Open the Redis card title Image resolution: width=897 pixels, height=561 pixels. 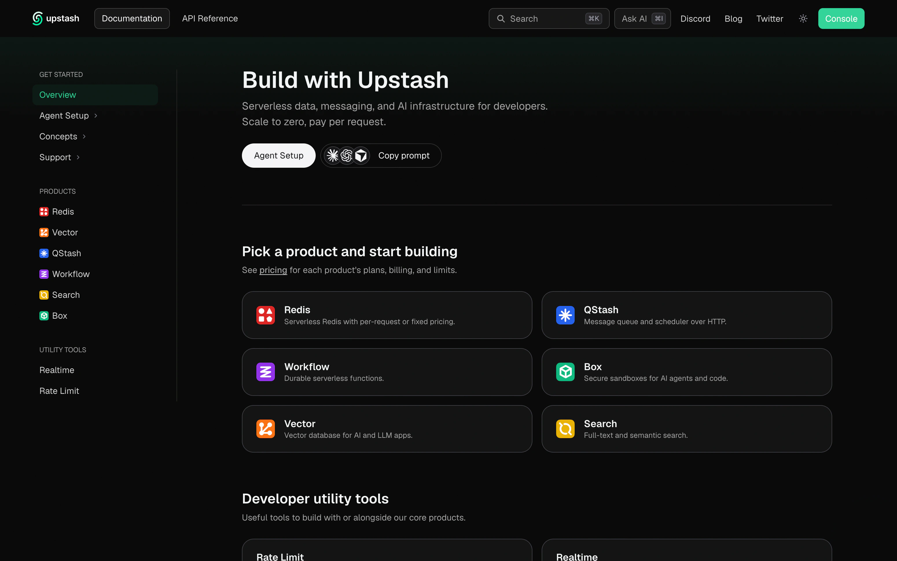click(297, 309)
